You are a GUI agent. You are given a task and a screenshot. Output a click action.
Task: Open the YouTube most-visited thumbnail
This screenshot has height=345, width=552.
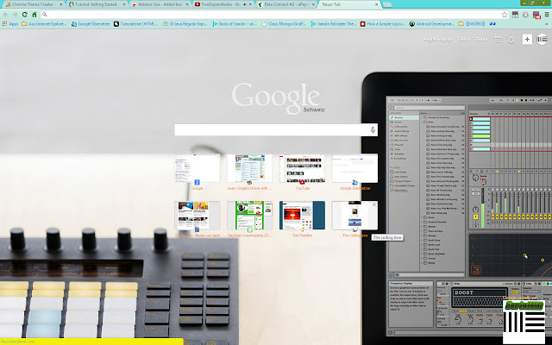302,168
